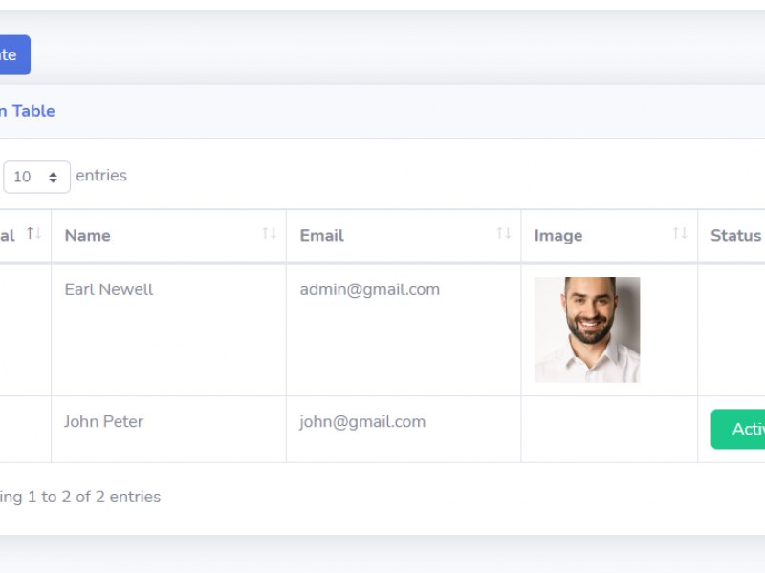Select the name Earl Newell
Screen dimensions: 765x573
pyautogui.click(x=109, y=289)
